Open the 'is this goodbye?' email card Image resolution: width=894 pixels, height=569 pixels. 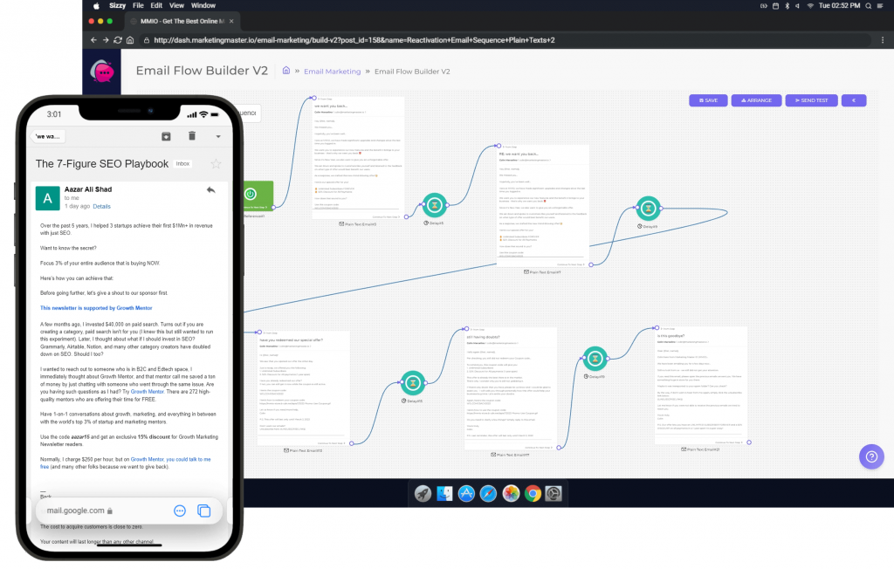point(701,386)
